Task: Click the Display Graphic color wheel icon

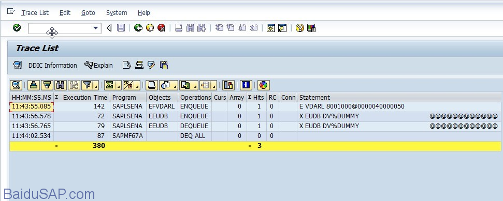Action: pyautogui.click(x=263, y=85)
